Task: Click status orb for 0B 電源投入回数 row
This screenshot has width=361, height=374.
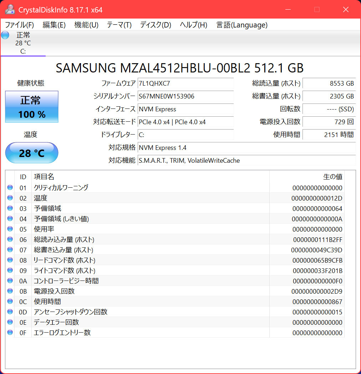Action: [x=10, y=291]
